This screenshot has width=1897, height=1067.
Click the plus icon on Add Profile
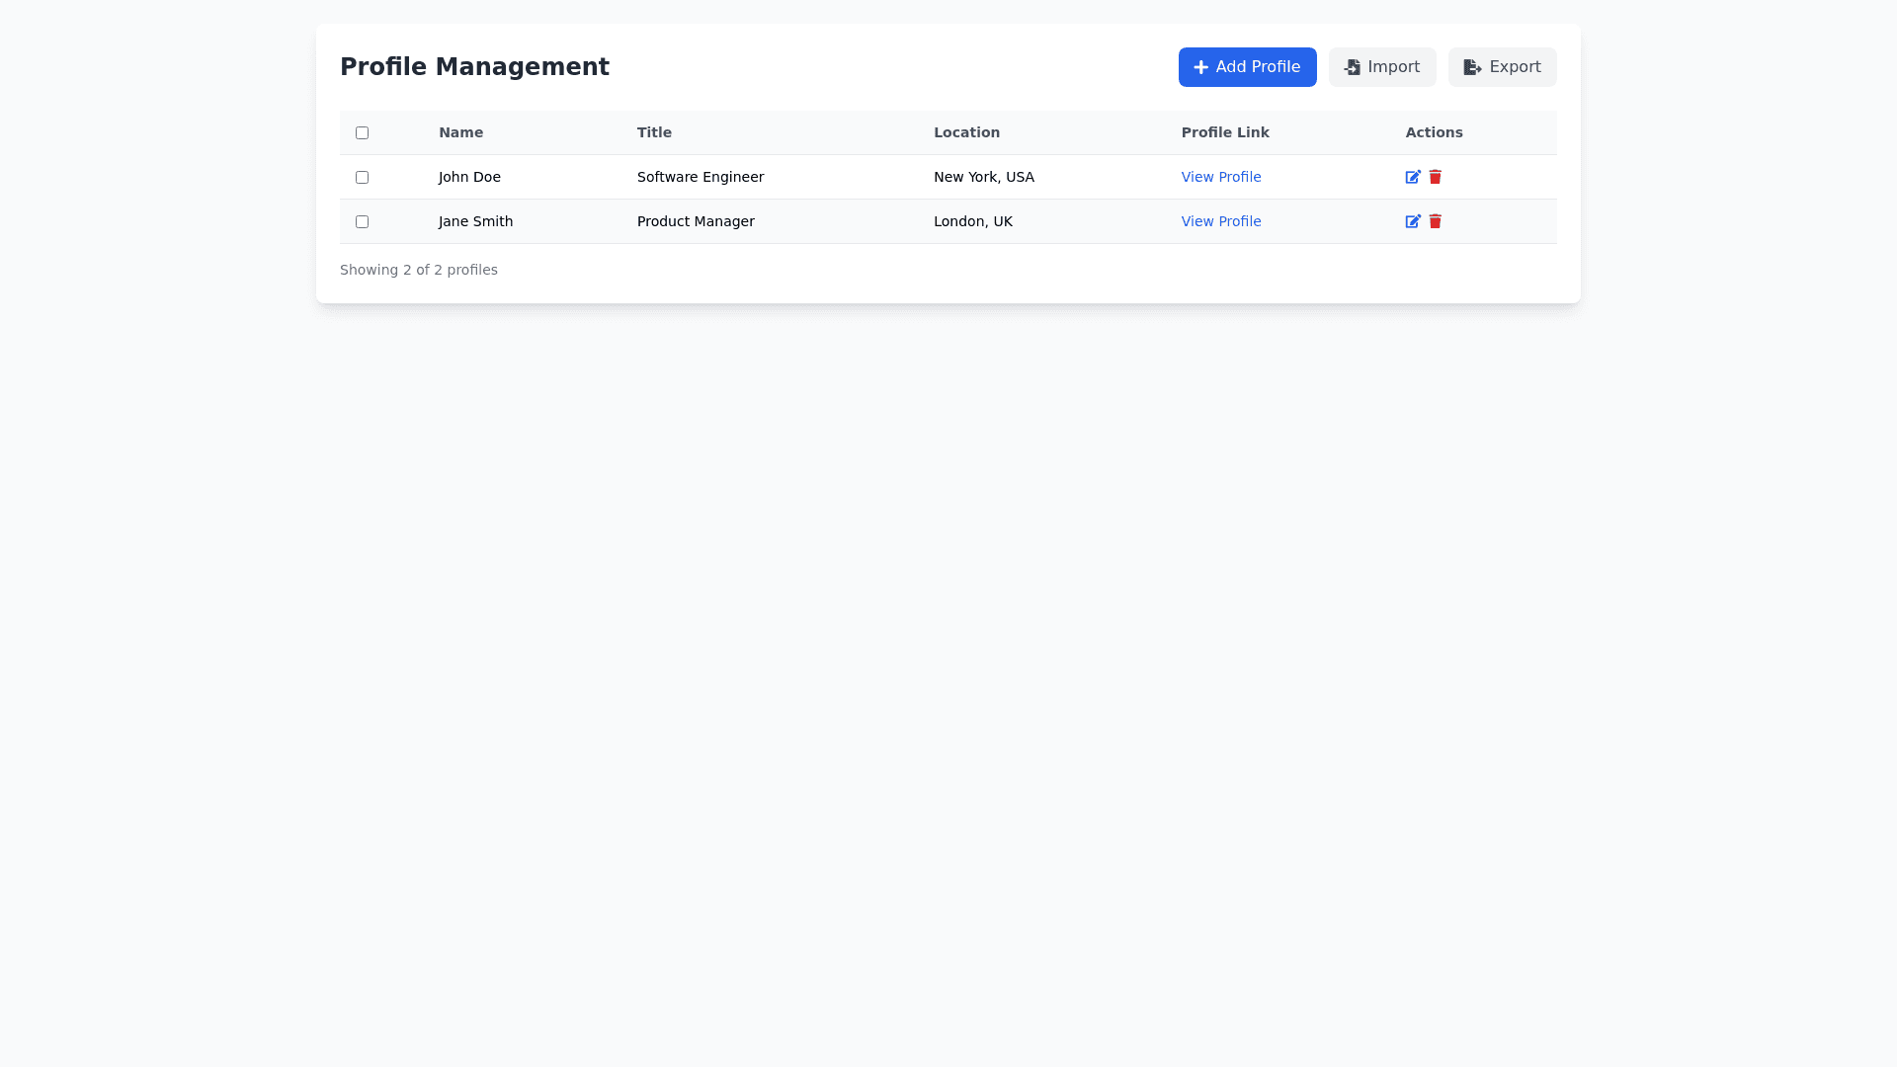pyautogui.click(x=1200, y=67)
